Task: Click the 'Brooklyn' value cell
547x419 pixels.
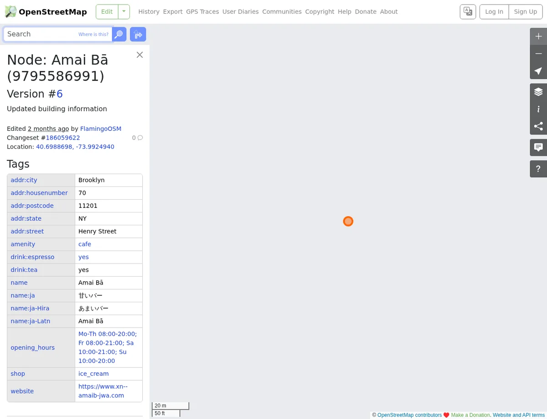Action: (108, 180)
